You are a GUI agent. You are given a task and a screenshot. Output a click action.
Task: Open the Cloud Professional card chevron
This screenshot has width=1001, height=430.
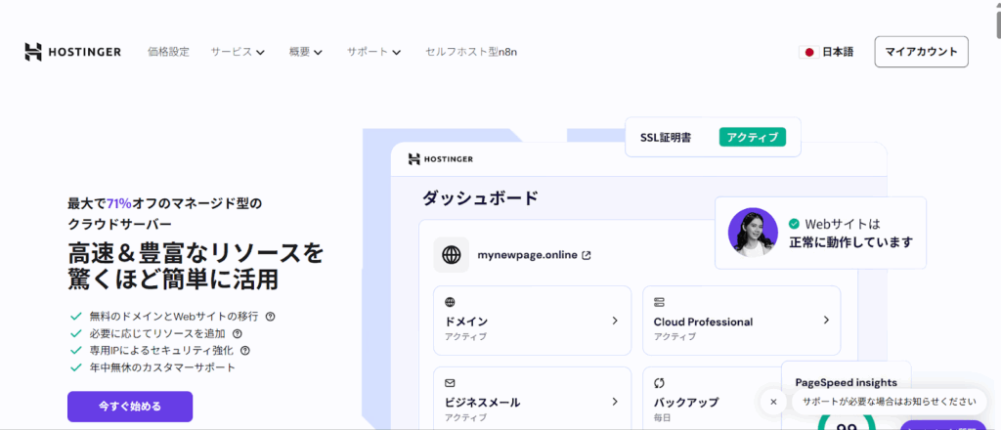825,320
